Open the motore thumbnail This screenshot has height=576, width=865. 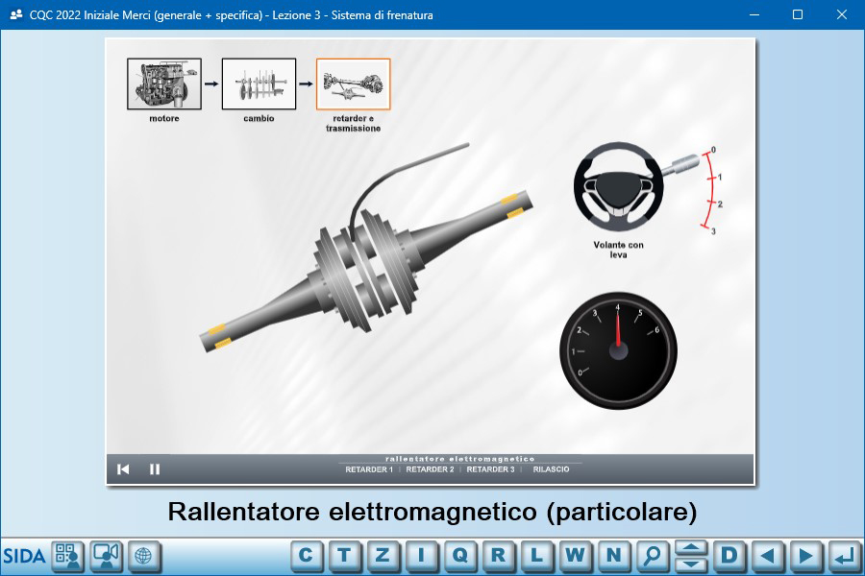163,84
